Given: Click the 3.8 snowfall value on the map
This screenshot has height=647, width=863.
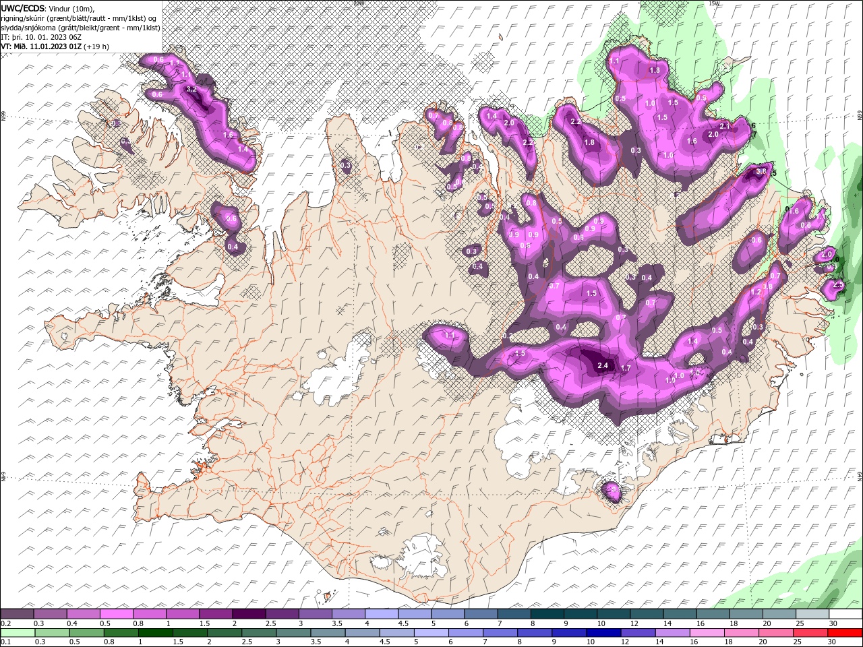Looking at the screenshot, I should point(761,171).
